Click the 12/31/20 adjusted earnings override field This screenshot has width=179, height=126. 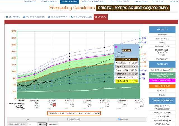50,103
